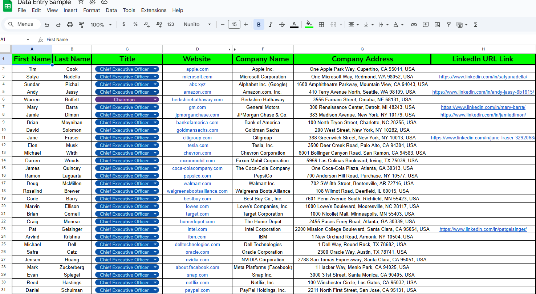The height and width of the screenshot is (294, 536).
Task: Select the 'Zuckerberg' last name cell
Action: [x=72, y=267]
